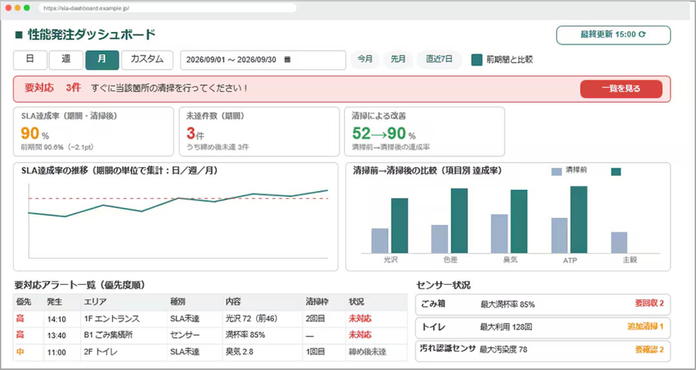Click the B1 ごみ集積所 alert row
Image resolution: width=696 pixels, height=370 pixels.
[210, 335]
